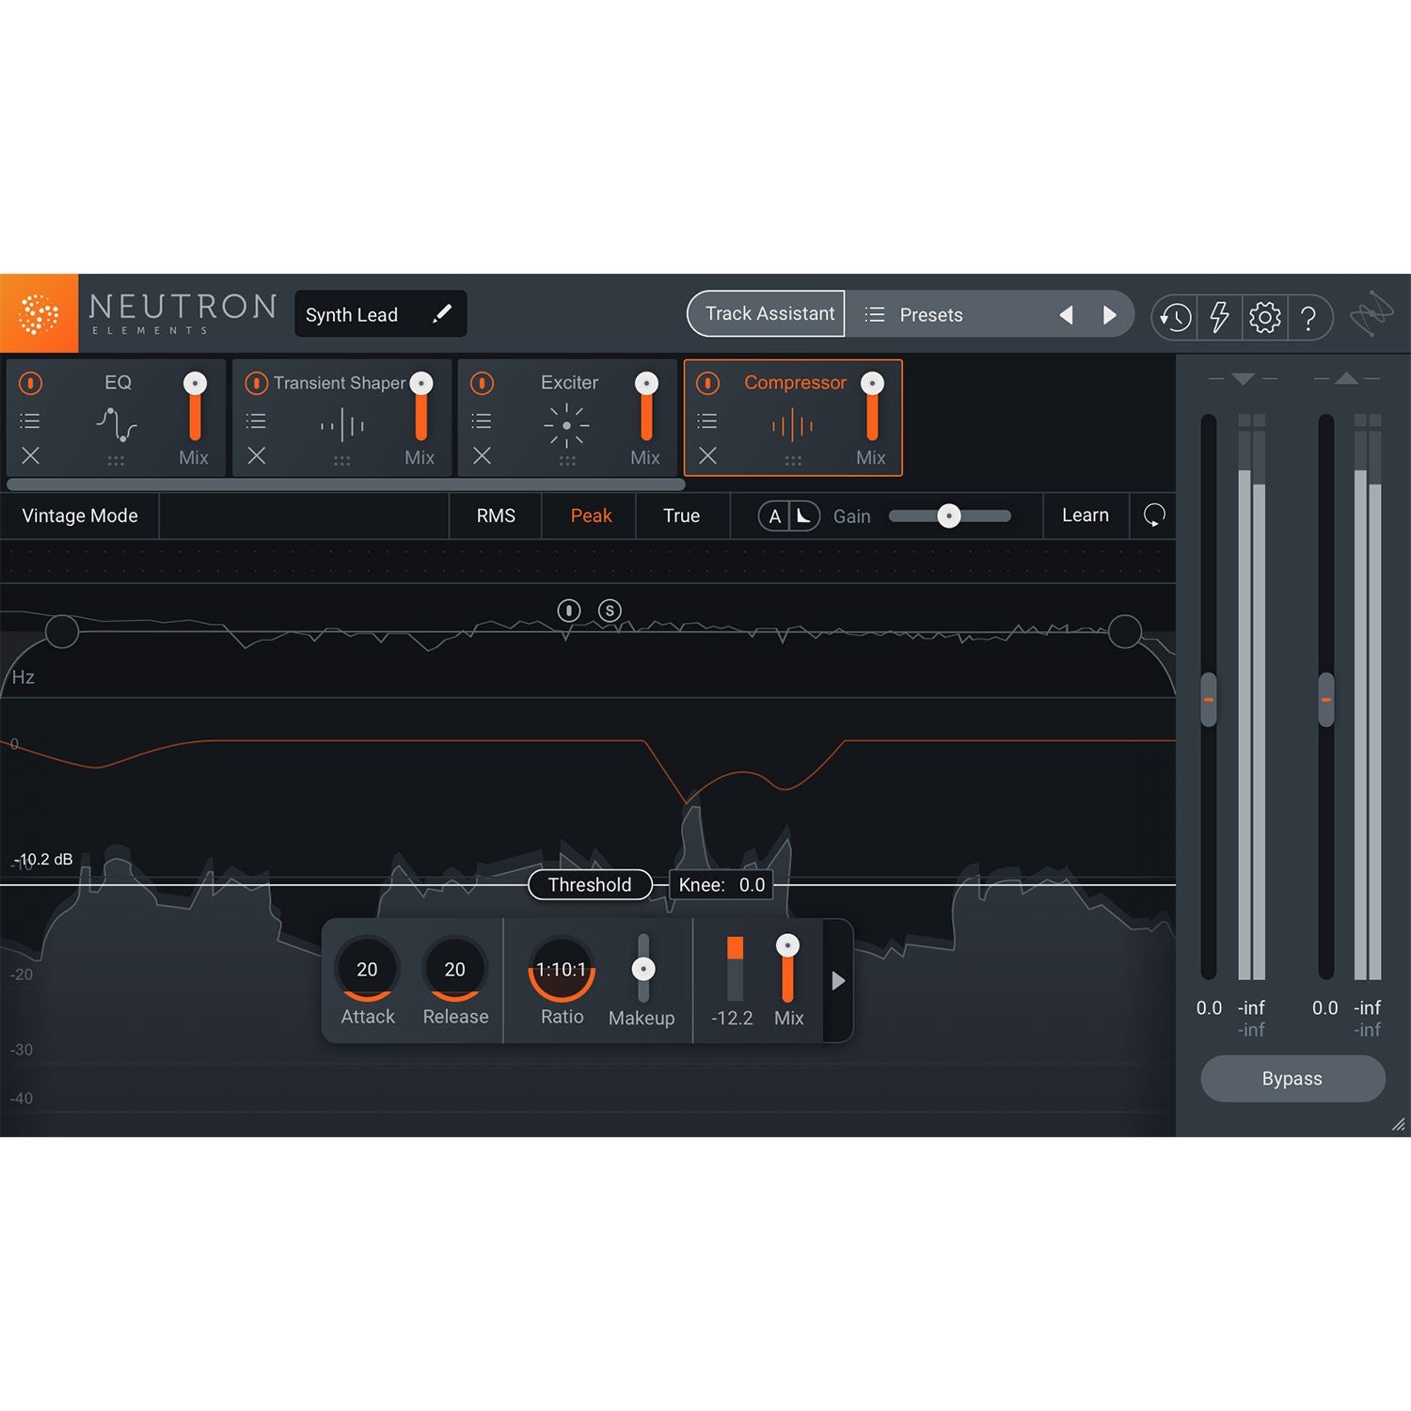This screenshot has height=1411, width=1411.
Task: Click the Attack knob
Action: click(x=367, y=969)
